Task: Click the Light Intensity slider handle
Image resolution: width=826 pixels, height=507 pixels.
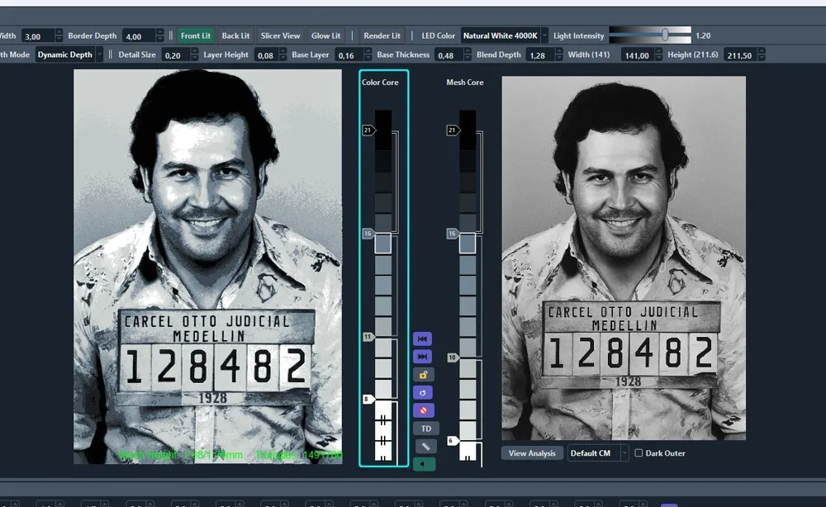Action: 665,35
